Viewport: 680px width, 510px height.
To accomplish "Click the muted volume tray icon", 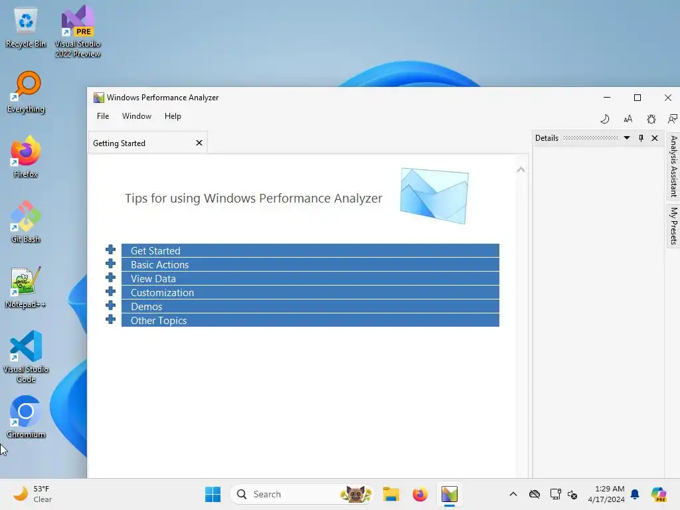I will coord(572,494).
